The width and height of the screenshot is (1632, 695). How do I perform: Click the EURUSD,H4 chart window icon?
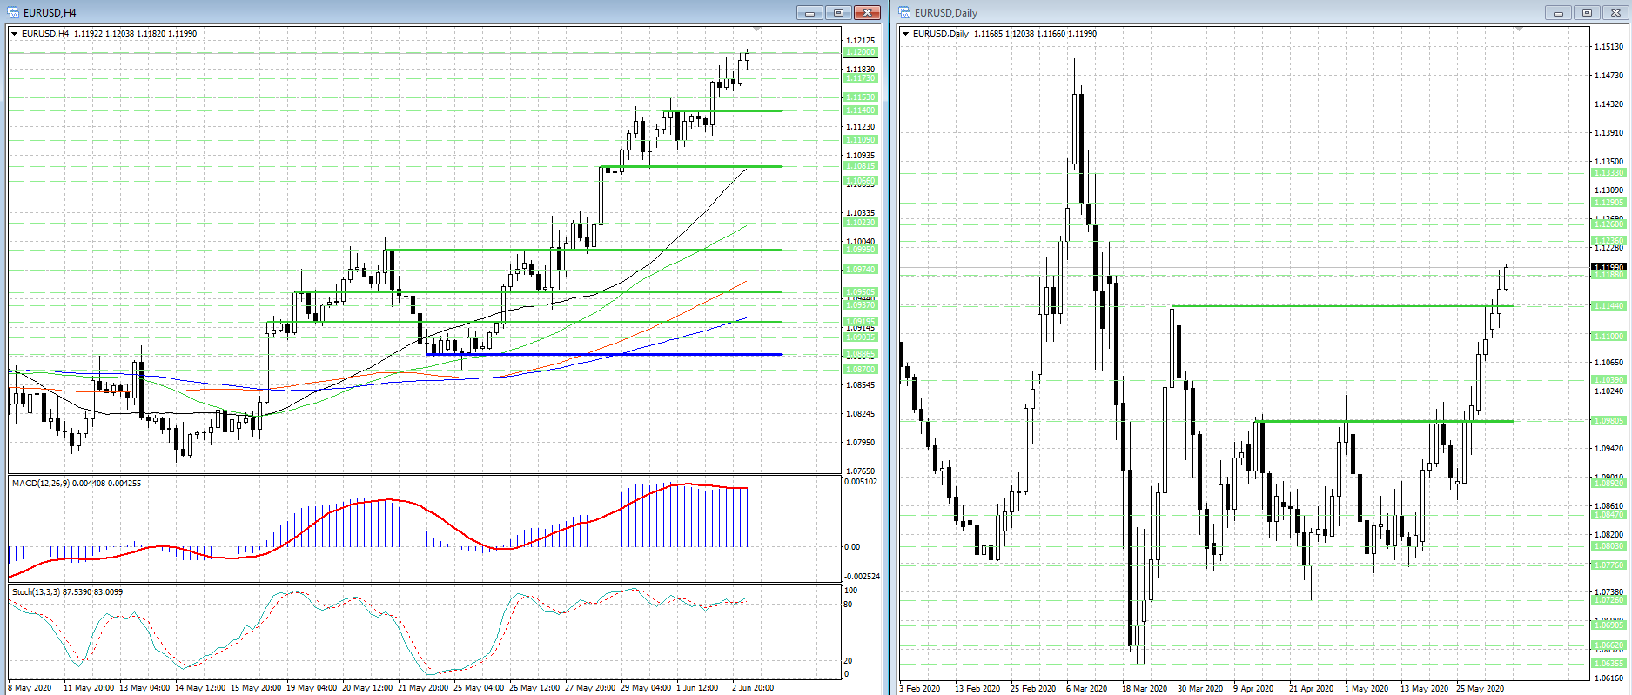[x=13, y=12]
